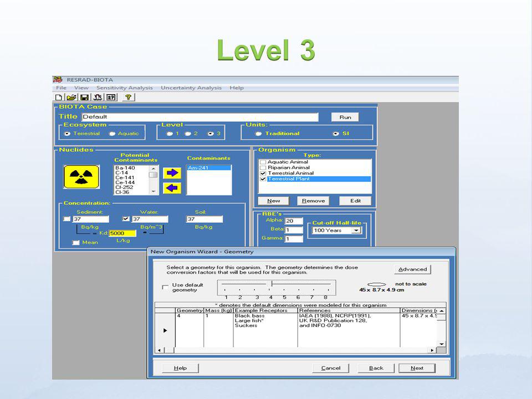
Task: Open the Uncertainty Analysis menu
Action: 191,88
